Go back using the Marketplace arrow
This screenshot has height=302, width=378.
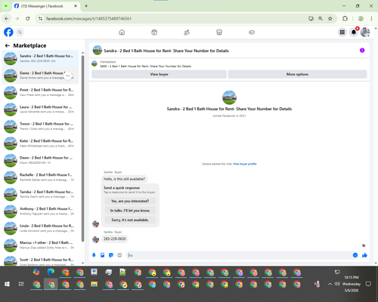coord(8,45)
